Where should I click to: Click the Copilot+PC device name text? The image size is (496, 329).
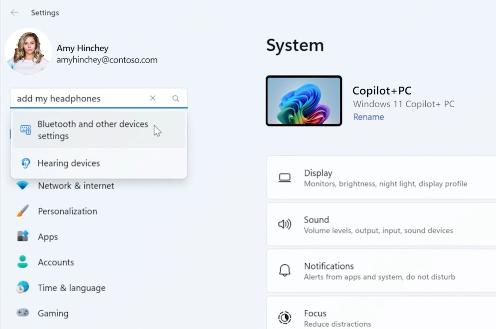(382, 91)
